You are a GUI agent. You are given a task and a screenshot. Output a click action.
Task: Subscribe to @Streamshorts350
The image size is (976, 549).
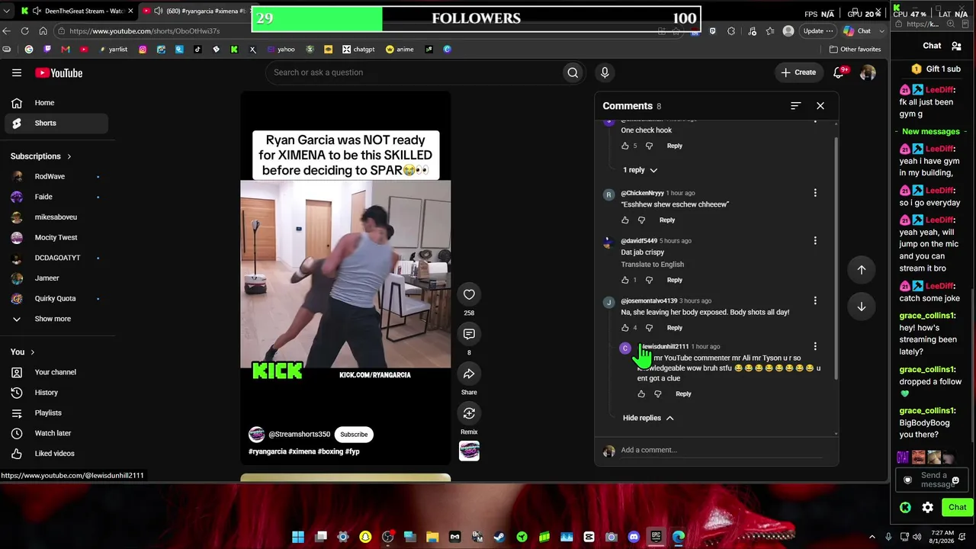click(354, 435)
